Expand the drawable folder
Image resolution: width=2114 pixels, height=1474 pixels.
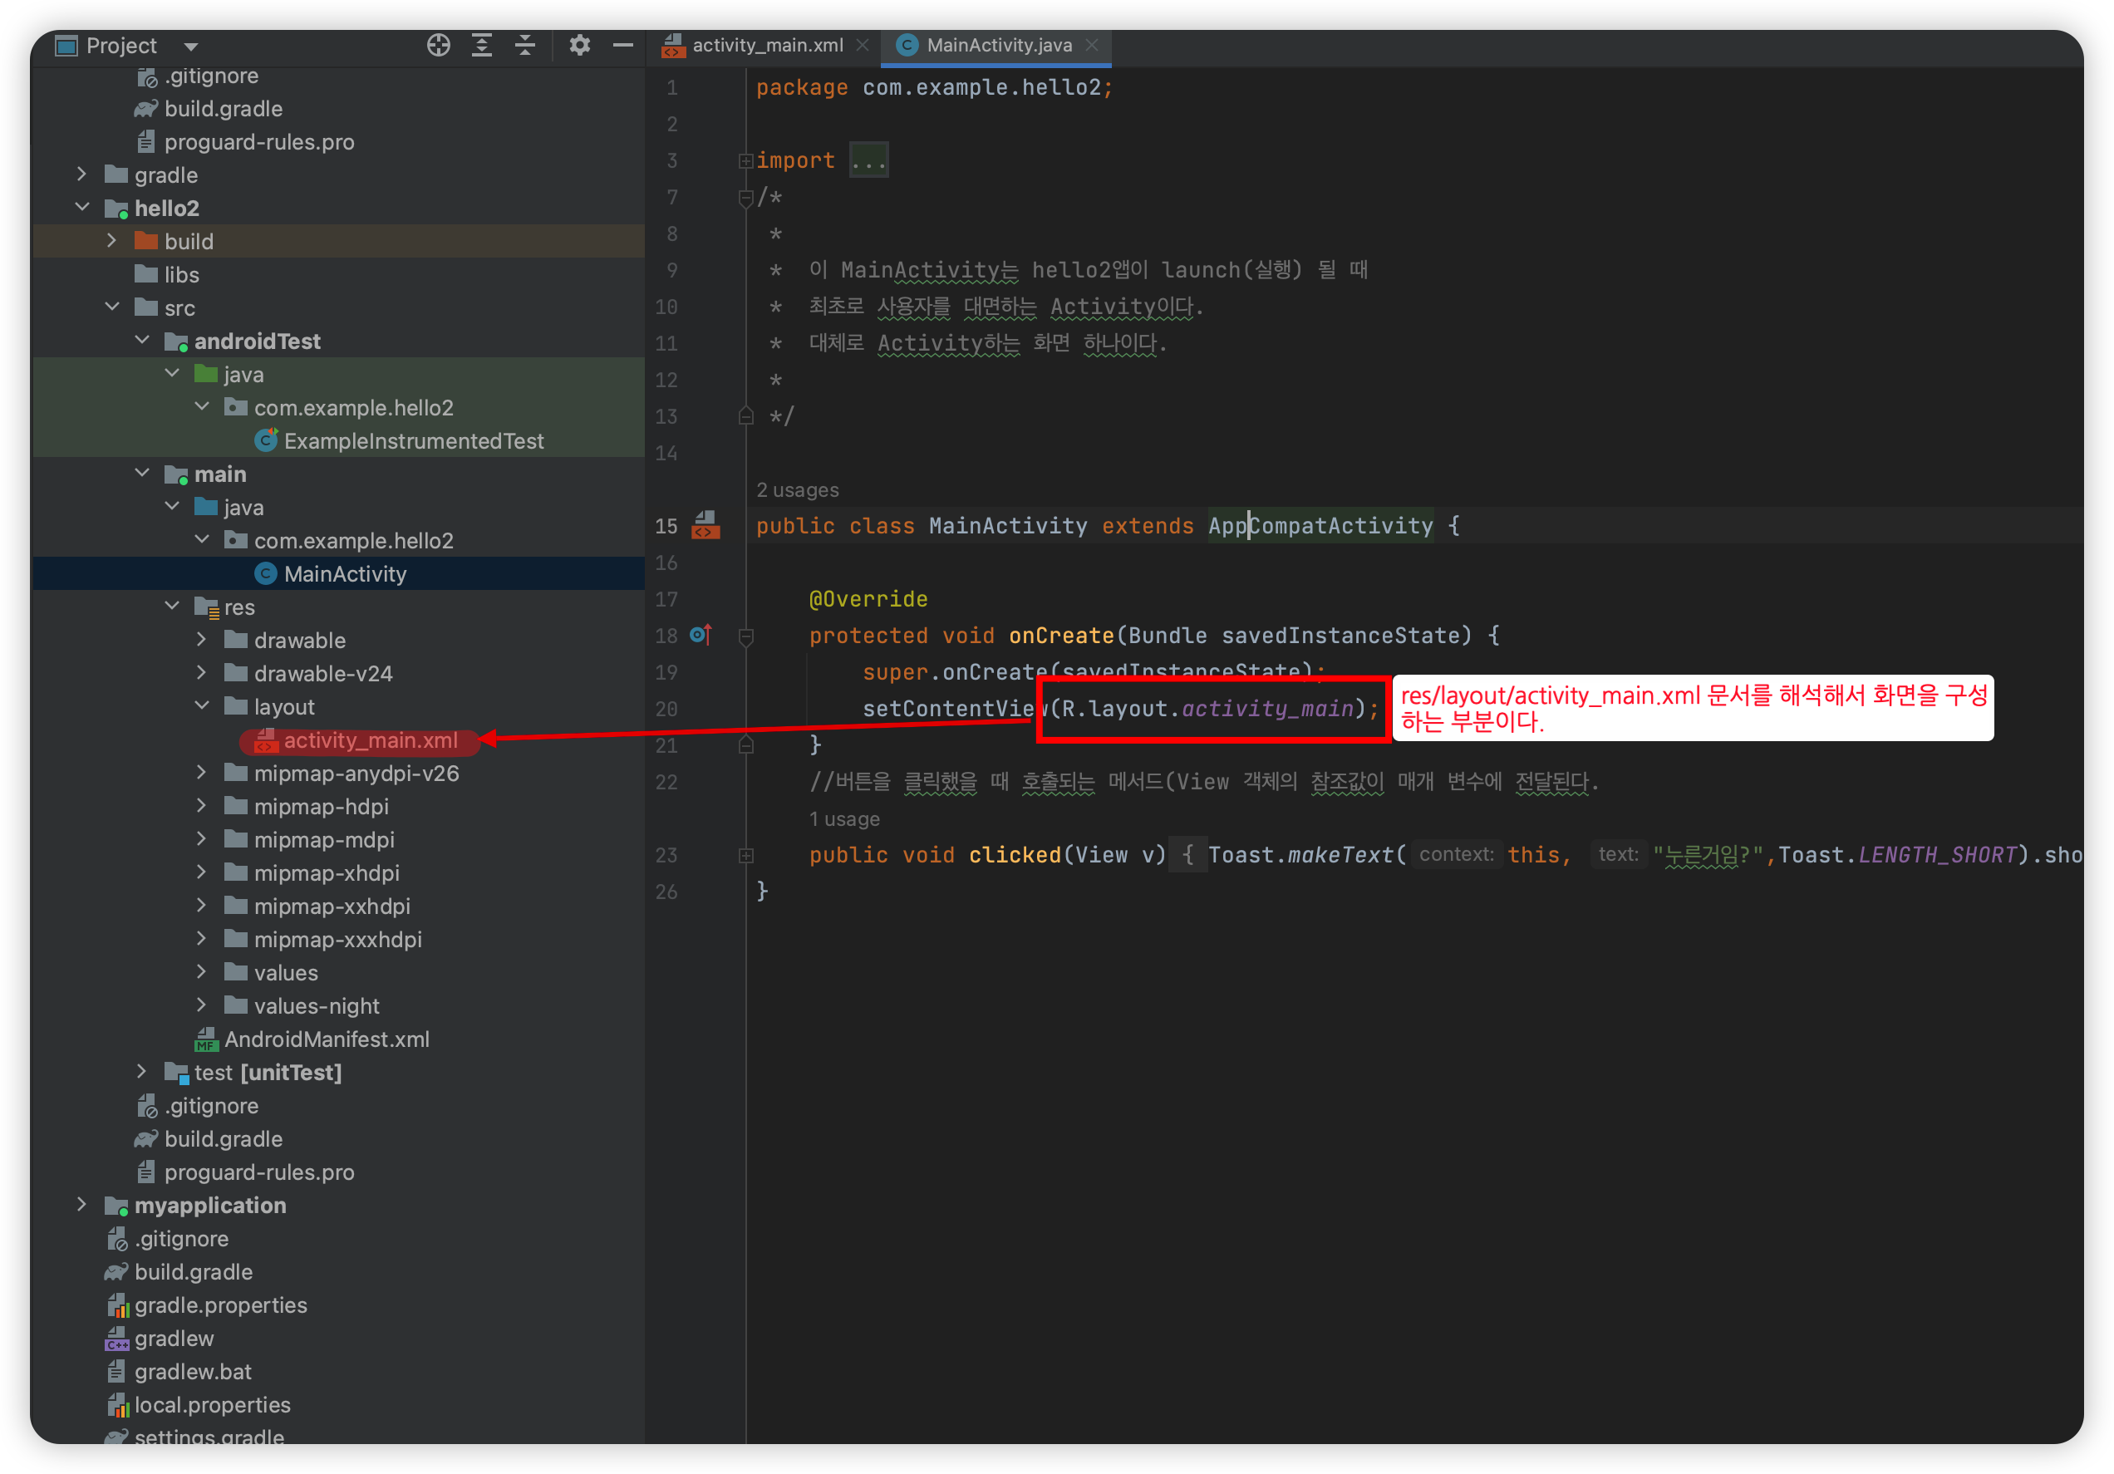pos(202,640)
